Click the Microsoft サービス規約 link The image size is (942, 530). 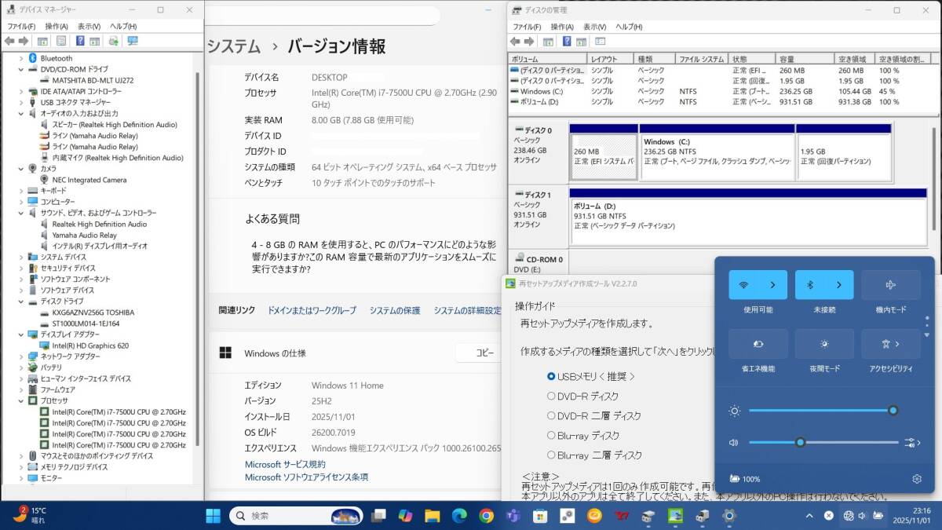click(285, 465)
